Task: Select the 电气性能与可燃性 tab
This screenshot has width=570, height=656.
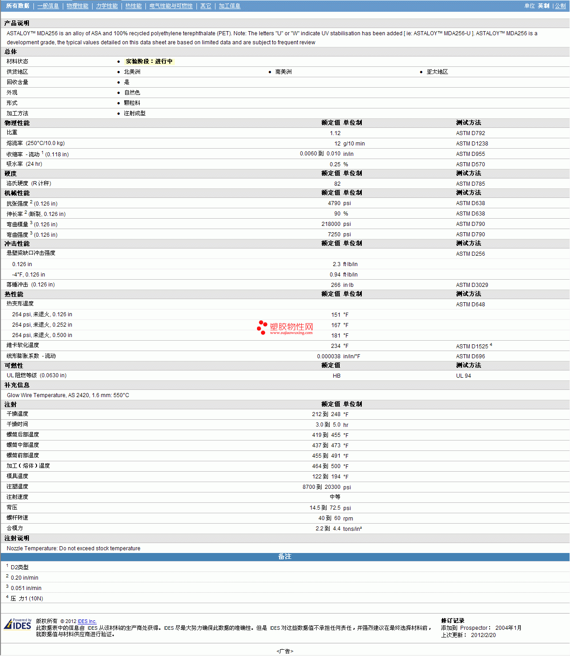Action: click(171, 6)
